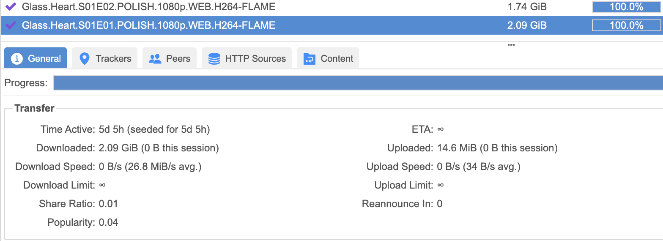Select the Glass.Heart.S01E01 torrent name
Image resolution: width=663 pixels, height=241 pixels.
click(x=148, y=25)
